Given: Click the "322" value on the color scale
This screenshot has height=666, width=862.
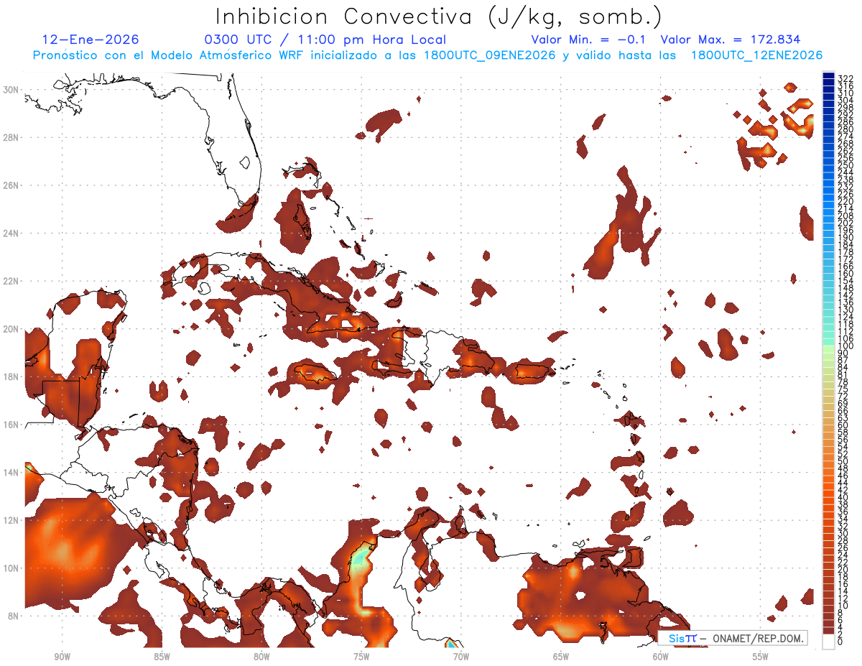Looking at the screenshot, I should 845,78.
